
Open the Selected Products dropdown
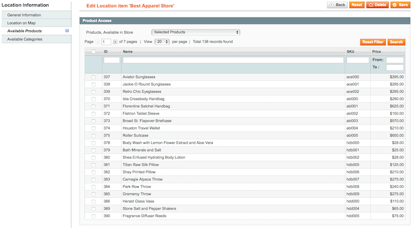[x=196, y=32]
